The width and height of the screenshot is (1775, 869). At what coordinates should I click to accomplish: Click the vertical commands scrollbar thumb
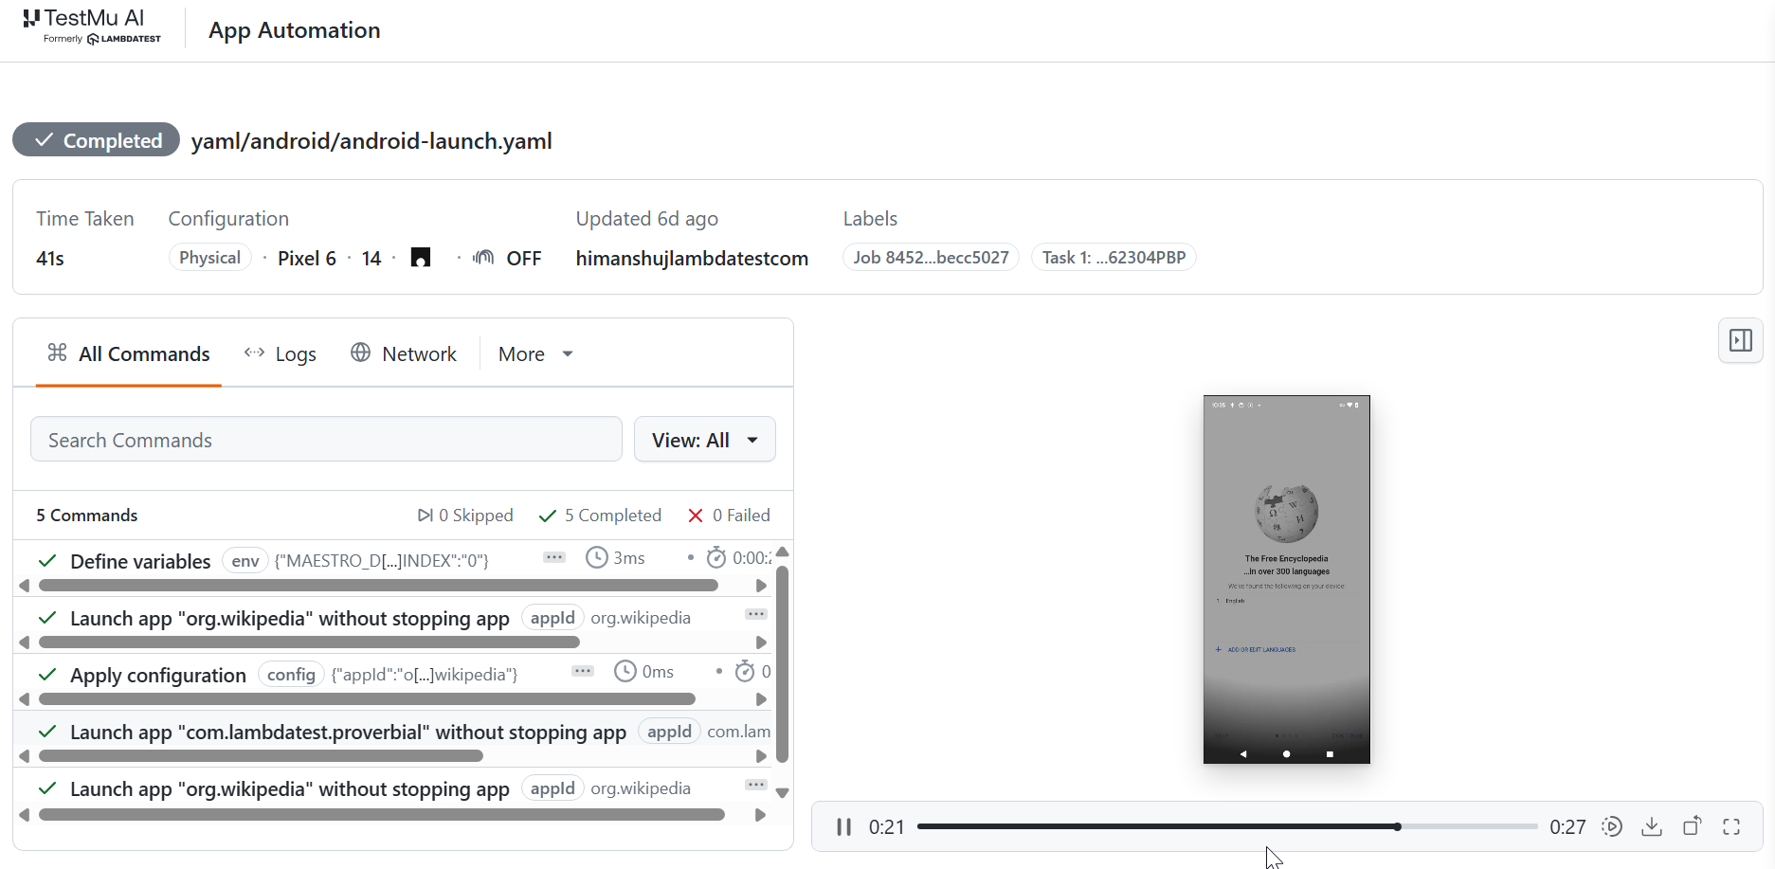pyautogui.click(x=782, y=664)
